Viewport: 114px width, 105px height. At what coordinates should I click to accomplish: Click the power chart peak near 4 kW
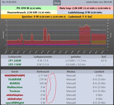click(86, 25)
